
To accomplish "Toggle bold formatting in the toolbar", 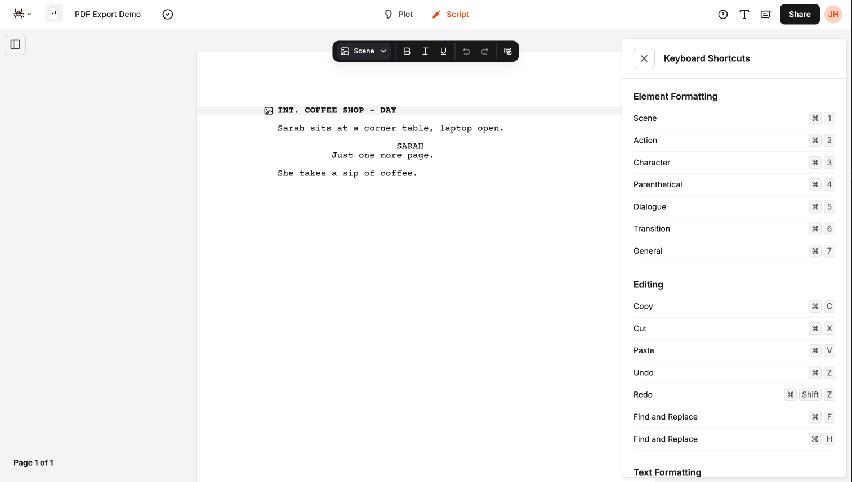I will coord(407,51).
